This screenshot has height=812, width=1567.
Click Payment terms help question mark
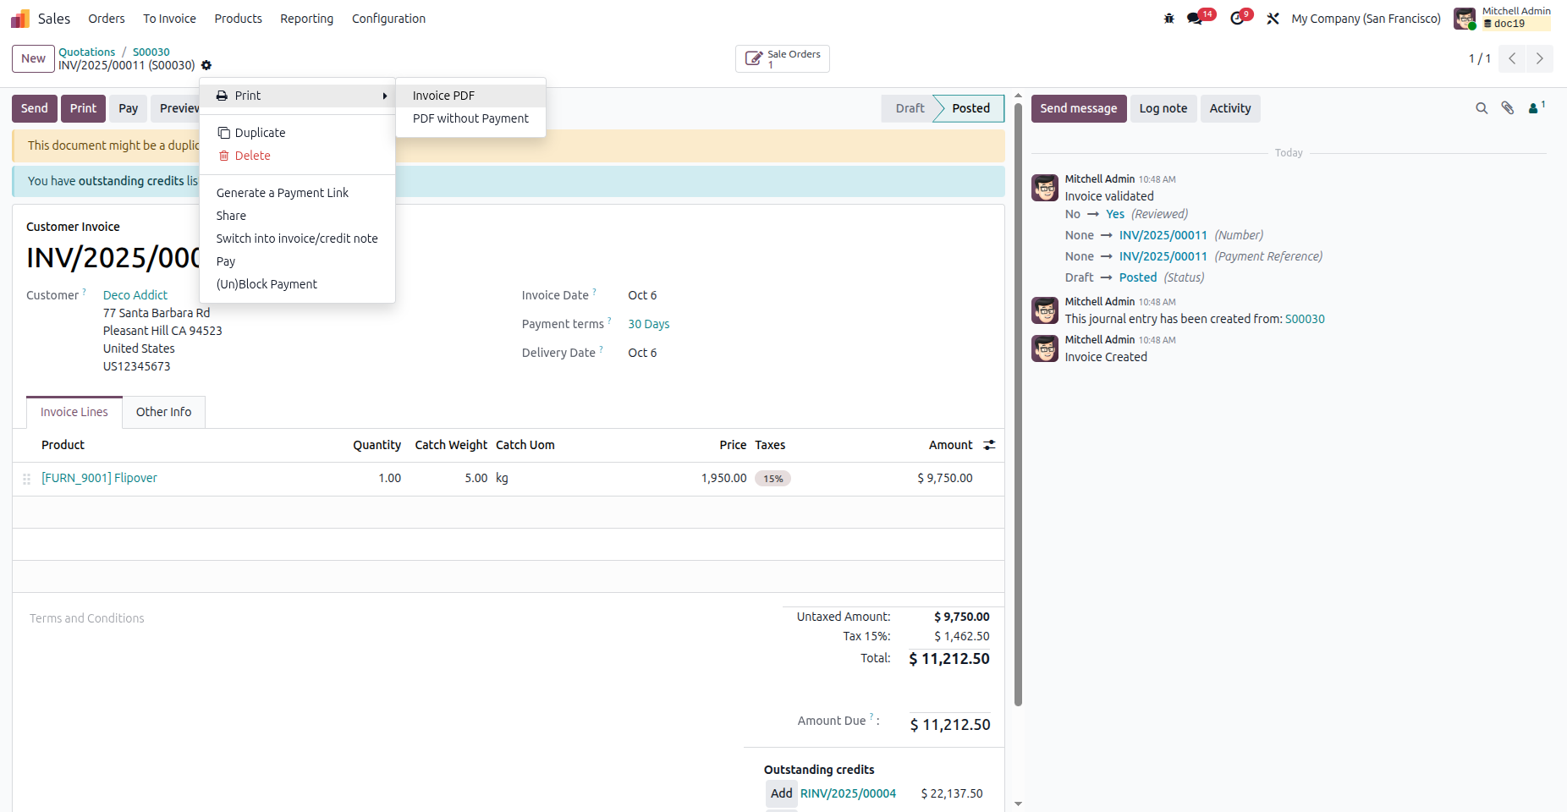tap(609, 321)
